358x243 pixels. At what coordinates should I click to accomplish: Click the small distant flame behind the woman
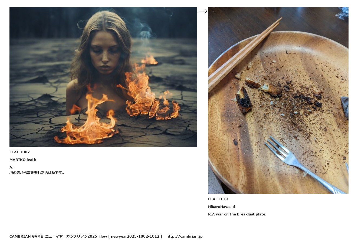tap(149, 60)
